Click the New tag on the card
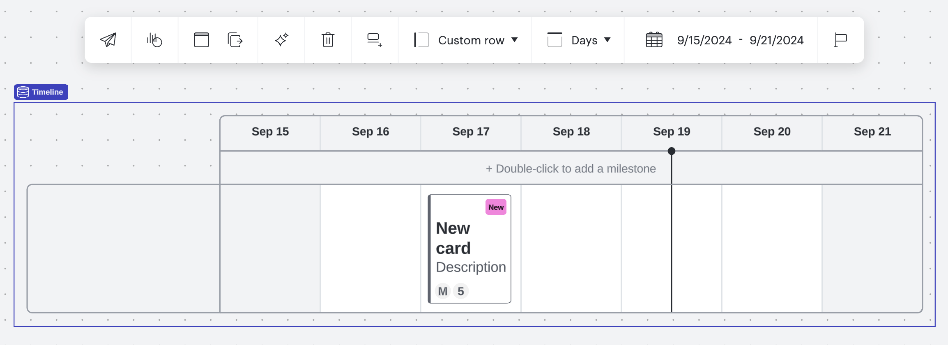This screenshot has height=345, width=948. [496, 207]
